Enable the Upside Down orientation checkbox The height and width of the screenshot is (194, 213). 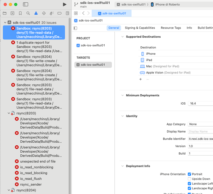189,179
